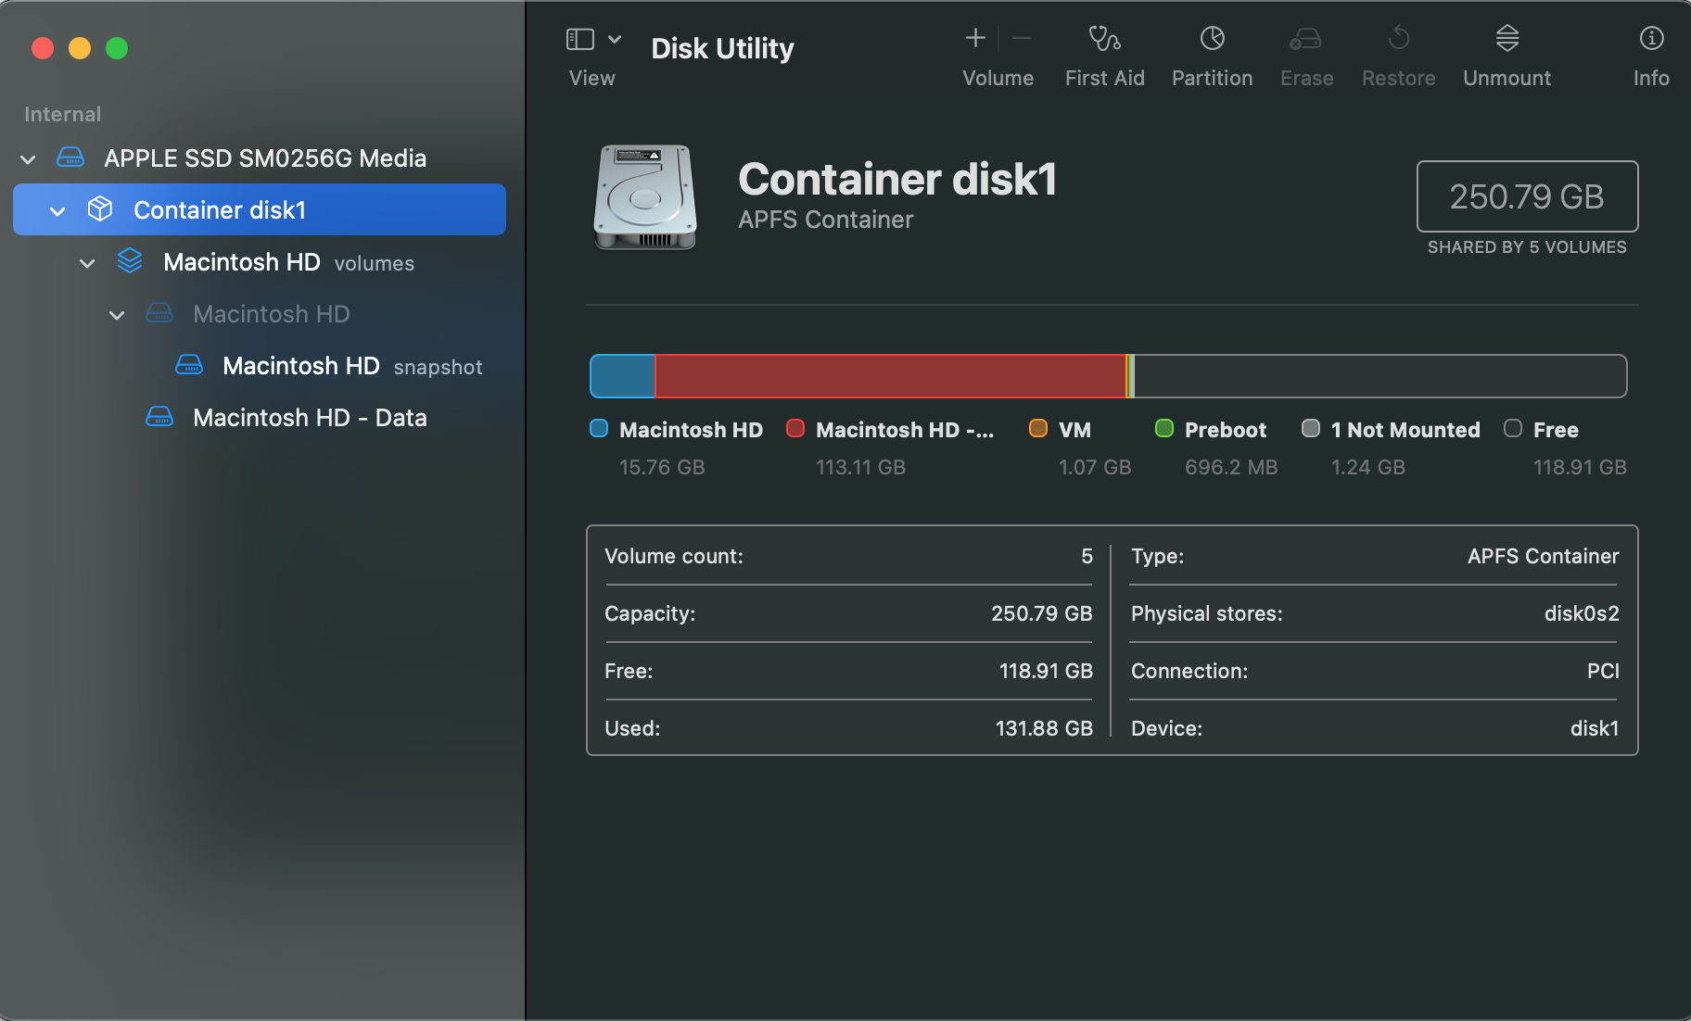
Task: Click the dimmed Macintosh HD drive icon
Action: [159, 313]
